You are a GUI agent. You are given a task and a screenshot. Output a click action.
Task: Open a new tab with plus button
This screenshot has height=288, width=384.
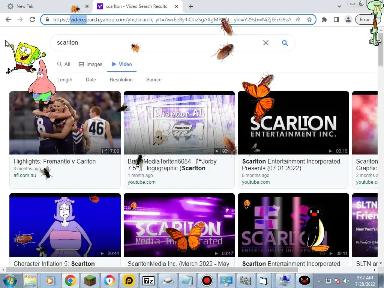coord(191,6)
